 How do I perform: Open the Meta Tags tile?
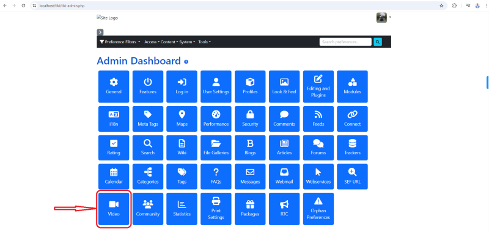point(148,119)
